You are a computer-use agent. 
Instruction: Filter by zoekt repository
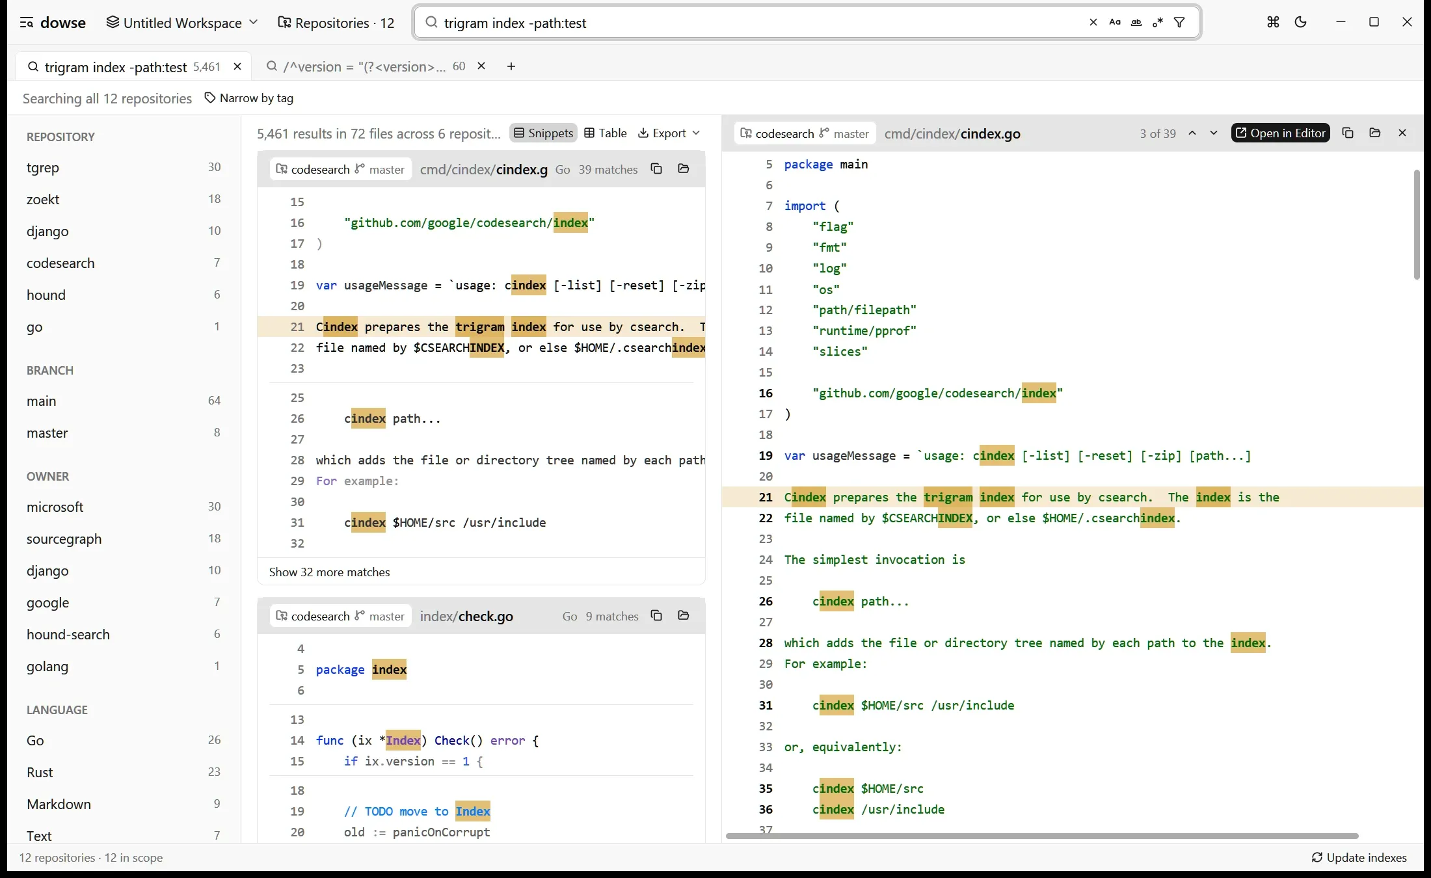coord(124,200)
